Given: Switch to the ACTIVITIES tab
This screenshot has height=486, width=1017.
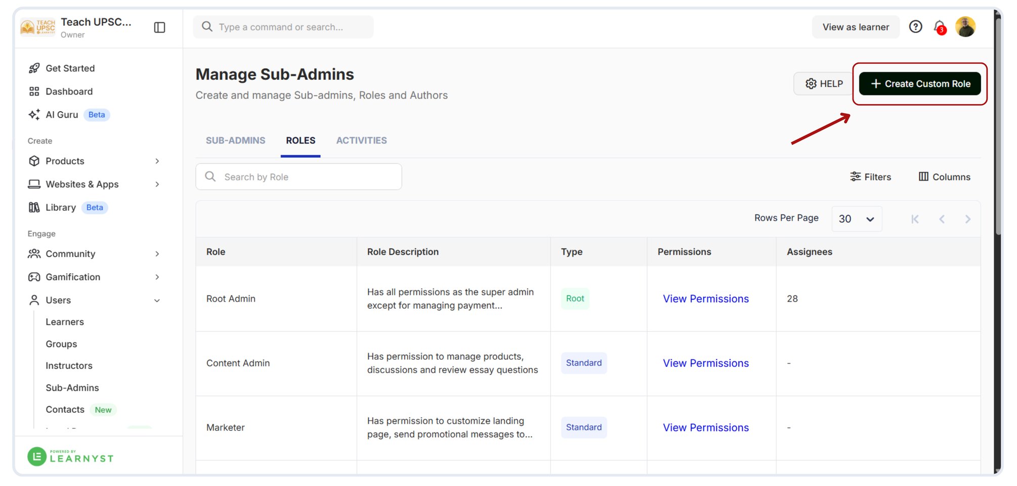Looking at the screenshot, I should [x=361, y=140].
